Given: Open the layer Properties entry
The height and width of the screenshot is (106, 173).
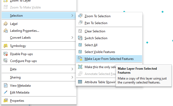Looking at the screenshot, I should point(17,101).
